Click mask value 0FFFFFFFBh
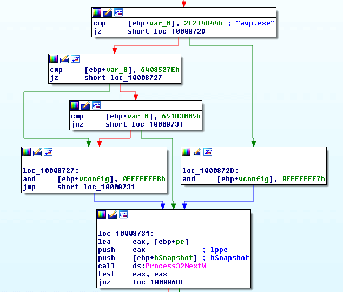Screen dimensions: 343x292 coord(144,179)
